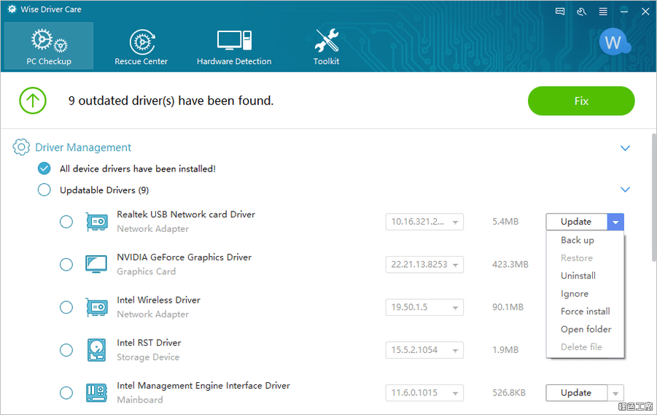This screenshot has height=415, width=657.
Task: Choose Open folder from the dropdown menu
Action: (x=586, y=330)
